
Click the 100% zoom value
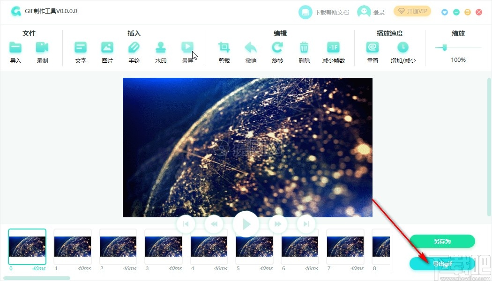[458, 59]
